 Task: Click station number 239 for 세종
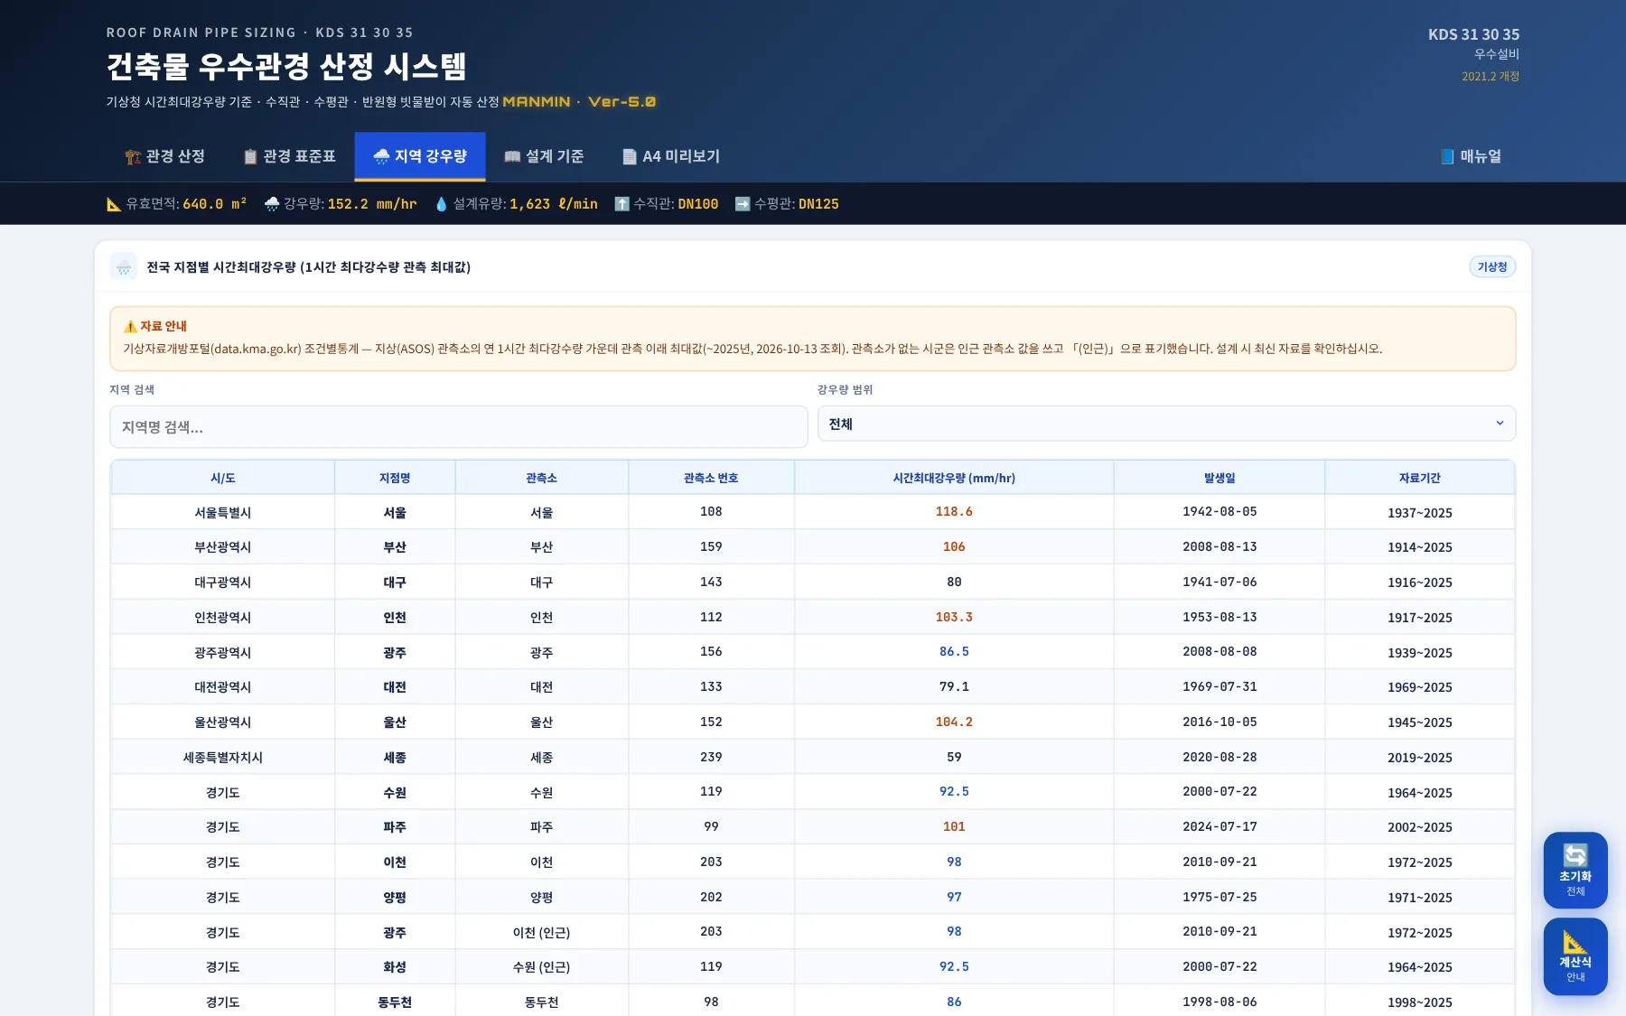pos(711,758)
